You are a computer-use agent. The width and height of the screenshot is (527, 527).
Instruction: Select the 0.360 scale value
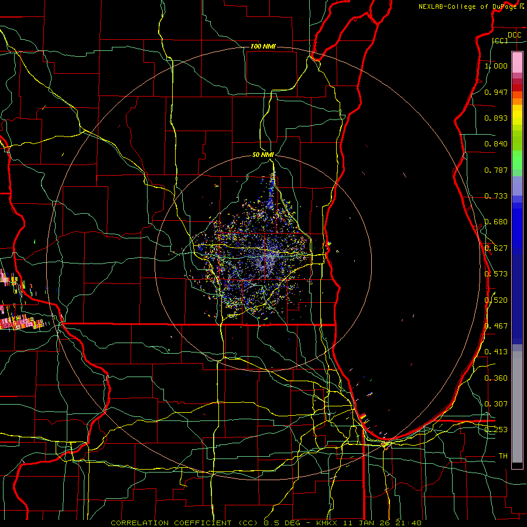coord(496,378)
